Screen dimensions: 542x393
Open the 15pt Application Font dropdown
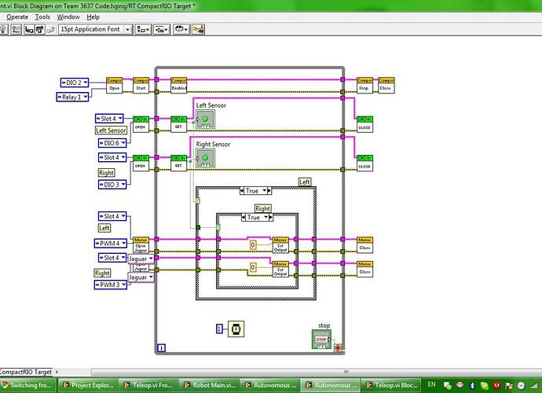click(x=95, y=29)
